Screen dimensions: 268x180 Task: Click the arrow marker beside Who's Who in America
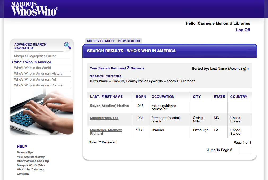point(12,62)
